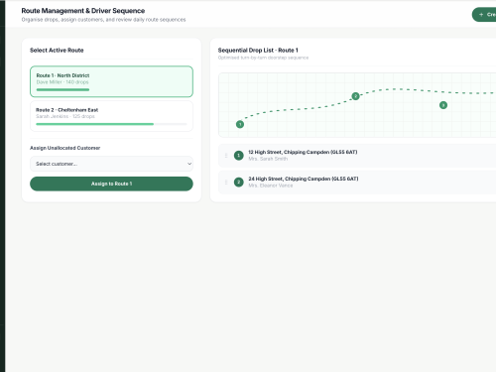Click customer name Mrs. Eleanor Vance
496x372 pixels.
pos(271,186)
